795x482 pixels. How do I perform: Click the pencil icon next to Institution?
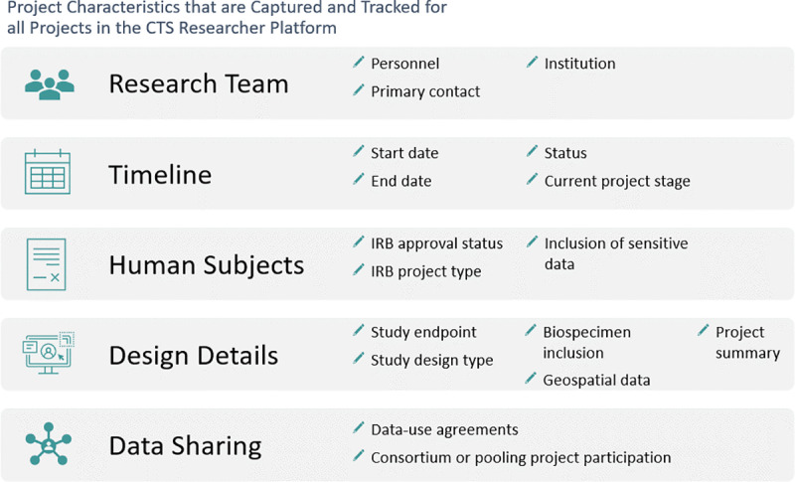[532, 63]
